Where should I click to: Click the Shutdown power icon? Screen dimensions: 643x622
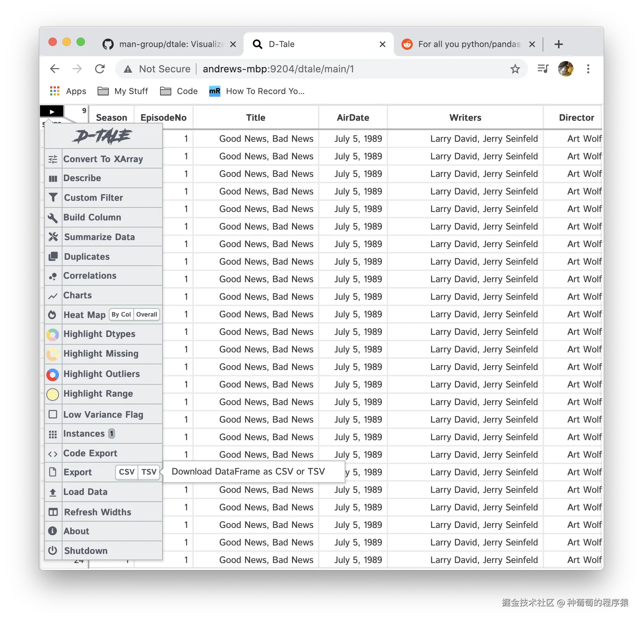click(53, 550)
